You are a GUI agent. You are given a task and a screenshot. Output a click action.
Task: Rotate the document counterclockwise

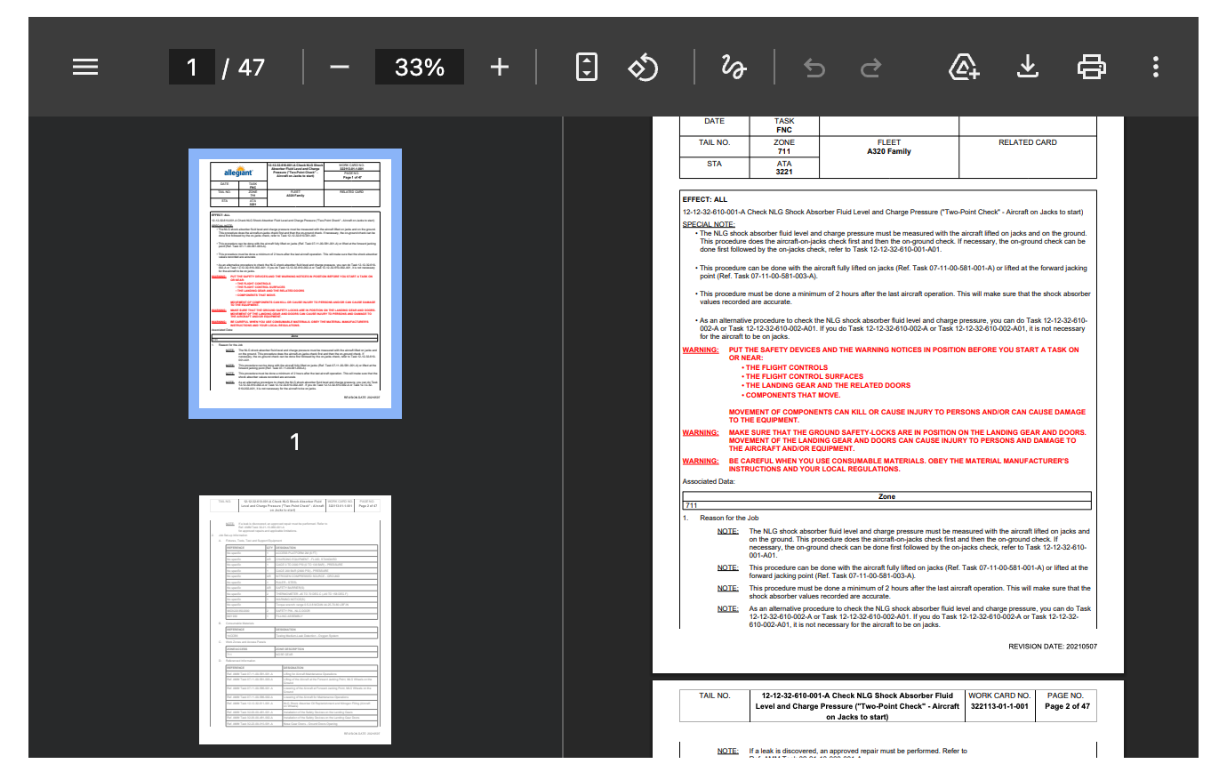coord(643,67)
